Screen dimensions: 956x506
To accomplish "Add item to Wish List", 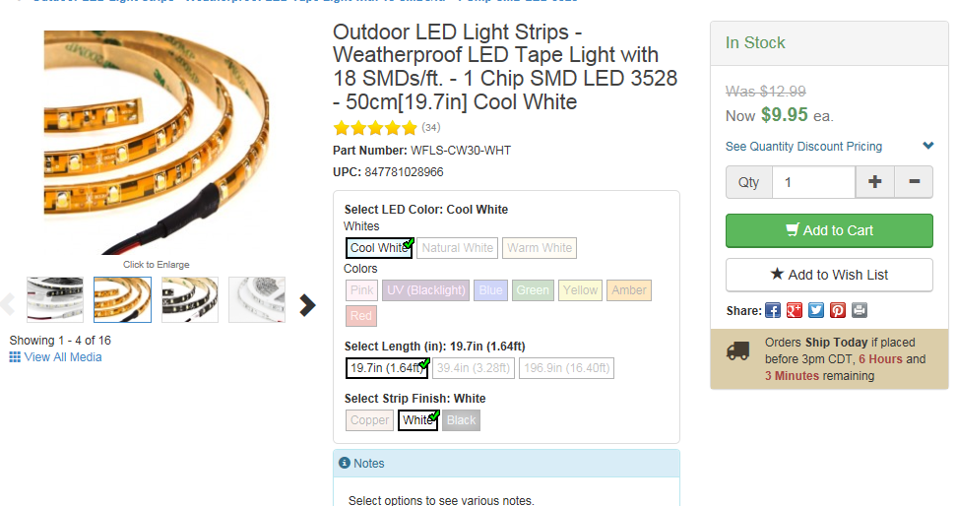I will [829, 275].
